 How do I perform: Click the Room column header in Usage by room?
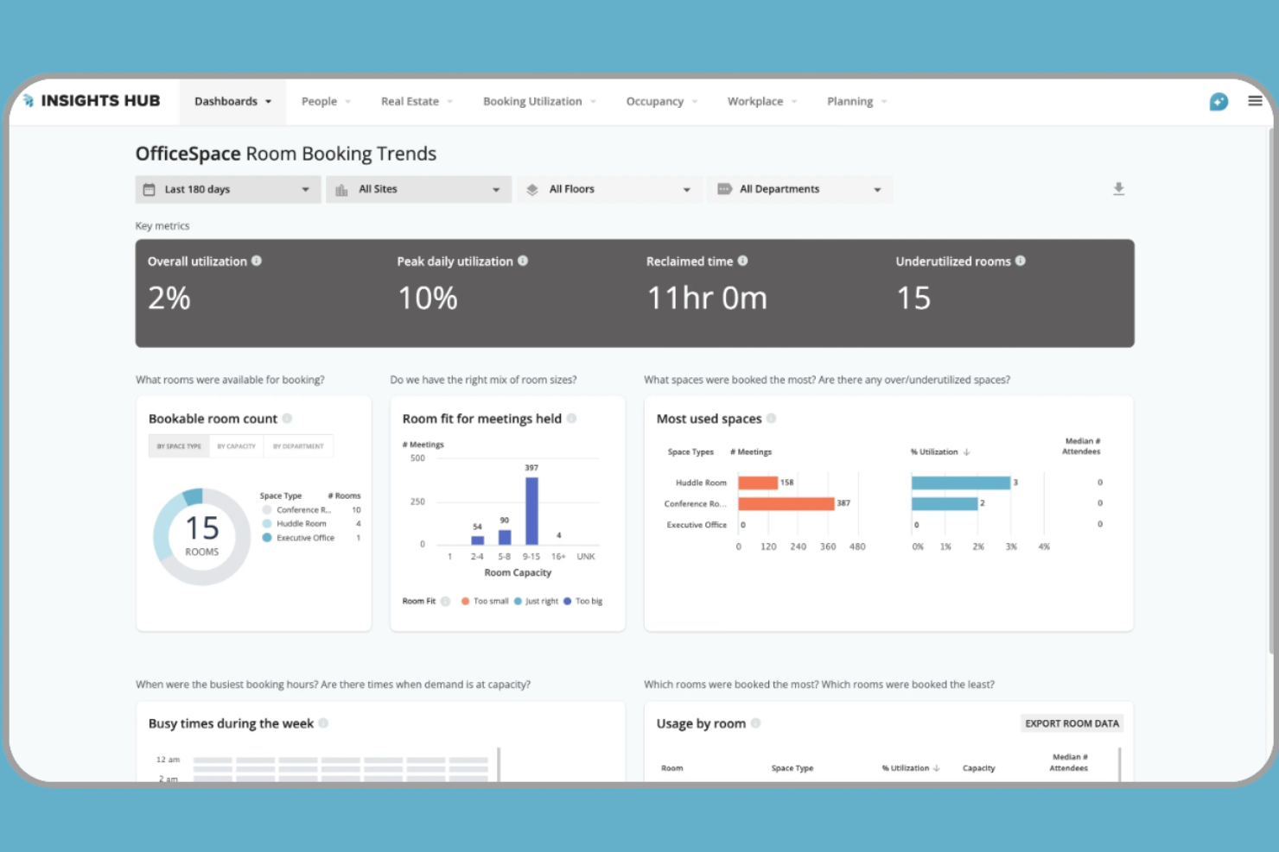671,768
